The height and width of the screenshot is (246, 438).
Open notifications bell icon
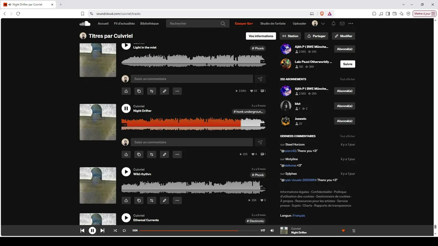333,24
